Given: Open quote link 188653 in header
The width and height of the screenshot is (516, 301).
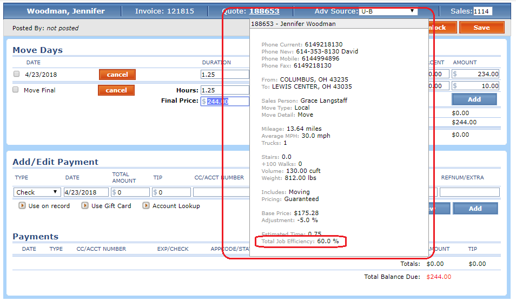Looking at the screenshot, I should tap(264, 11).
